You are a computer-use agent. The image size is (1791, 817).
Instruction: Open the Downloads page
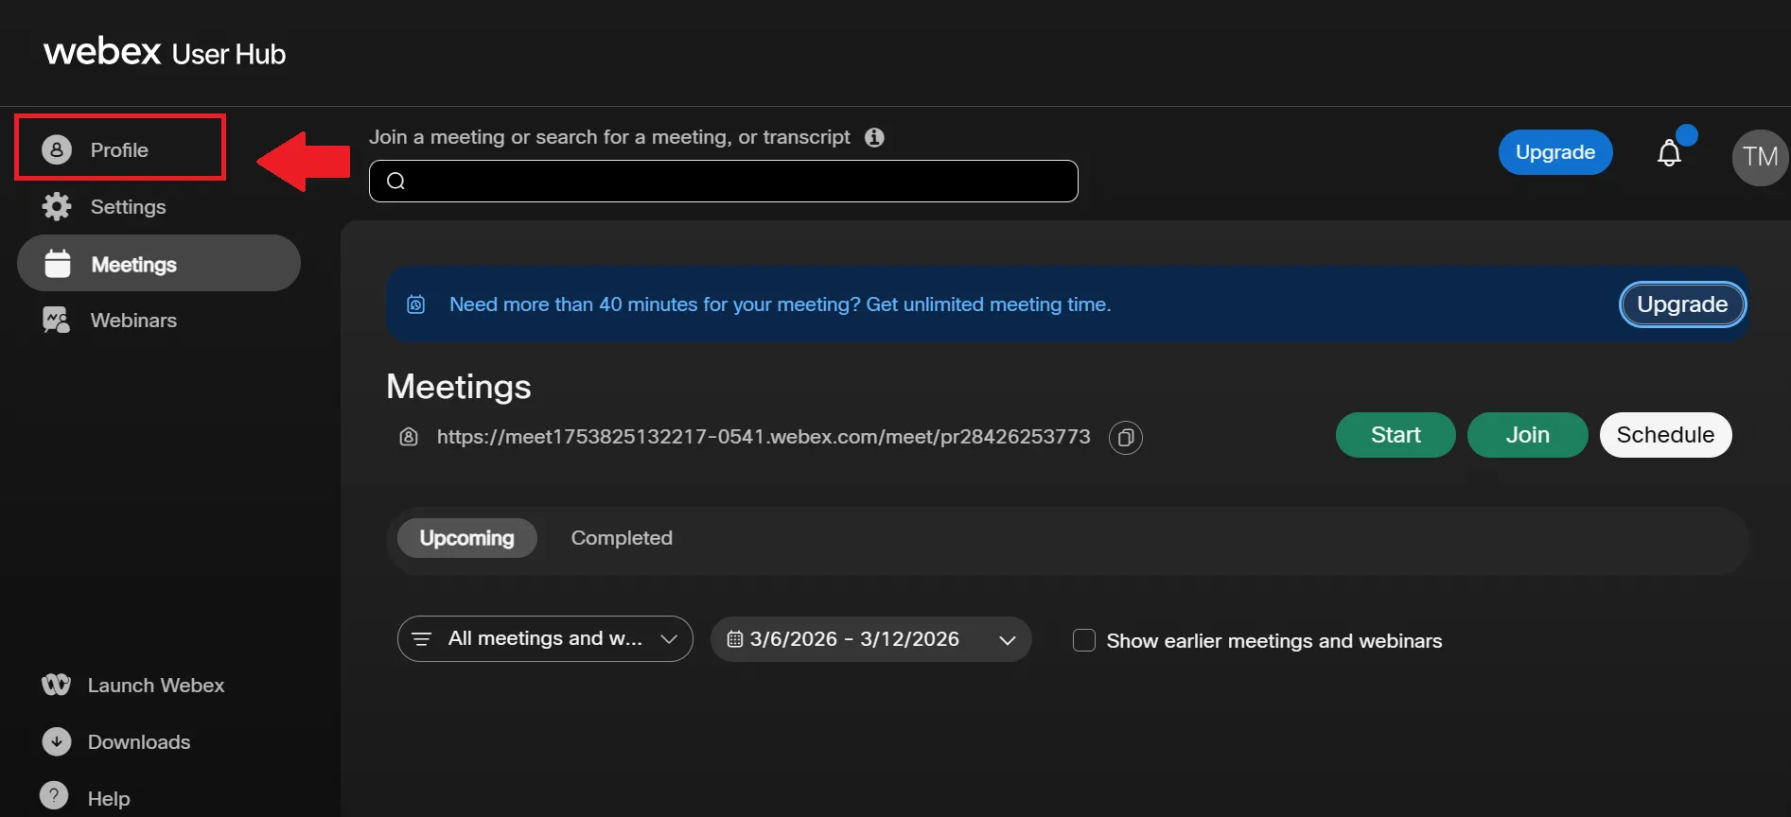138,742
